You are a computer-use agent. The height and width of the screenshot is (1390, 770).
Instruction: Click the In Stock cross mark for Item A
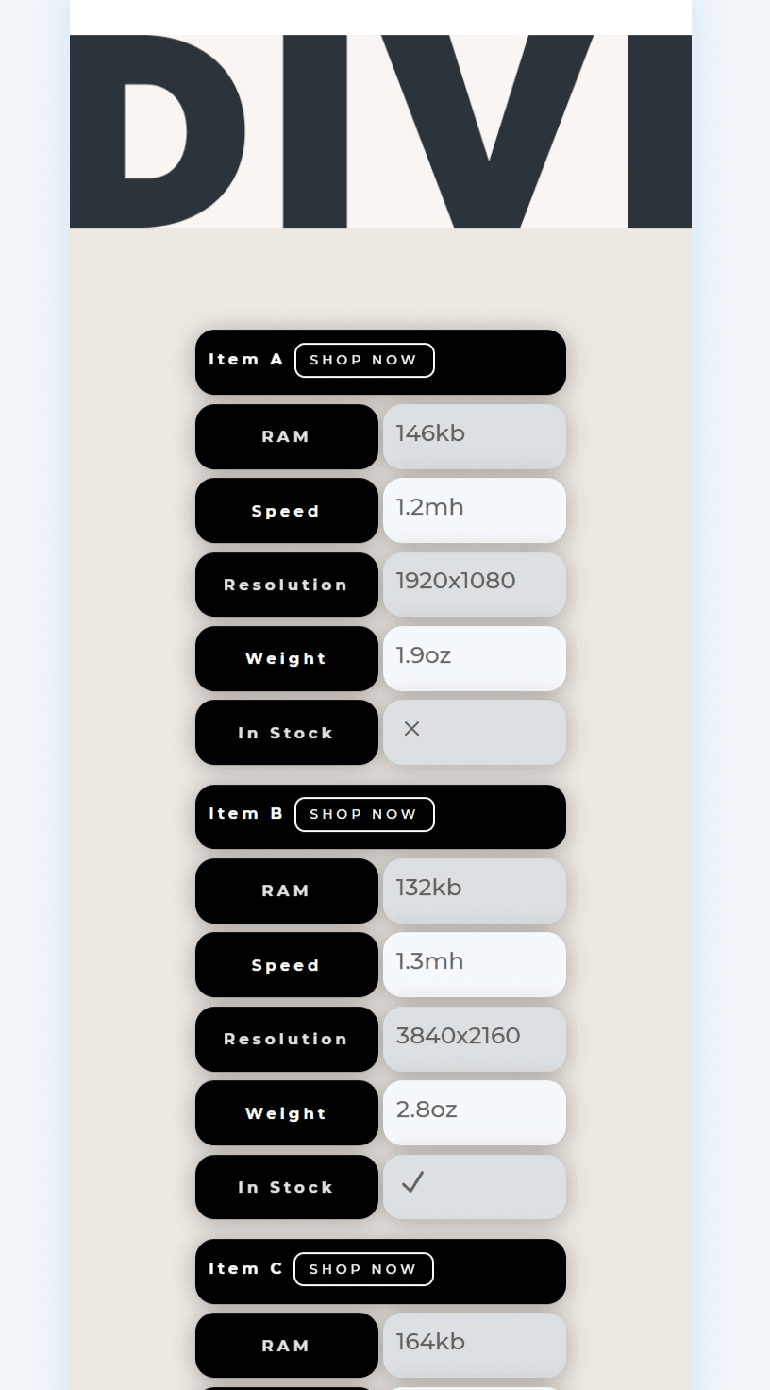pyautogui.click(x=411, y=728)
